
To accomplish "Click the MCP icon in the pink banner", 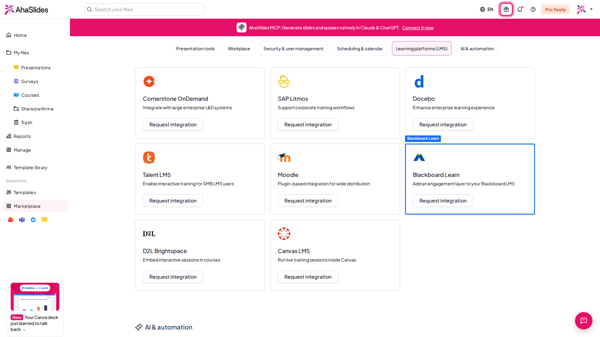I will point(242,27).
